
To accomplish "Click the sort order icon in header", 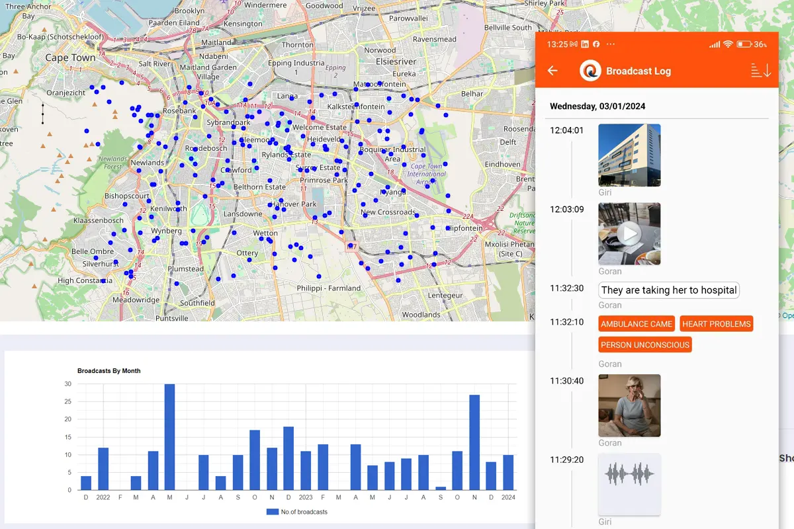I will [761, 71].
